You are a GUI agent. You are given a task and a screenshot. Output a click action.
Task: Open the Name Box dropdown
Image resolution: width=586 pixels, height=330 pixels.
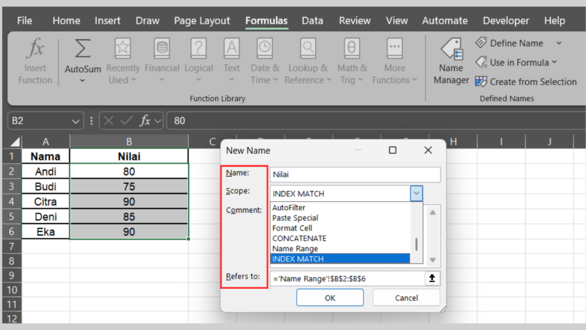click(x=76, y=121)
